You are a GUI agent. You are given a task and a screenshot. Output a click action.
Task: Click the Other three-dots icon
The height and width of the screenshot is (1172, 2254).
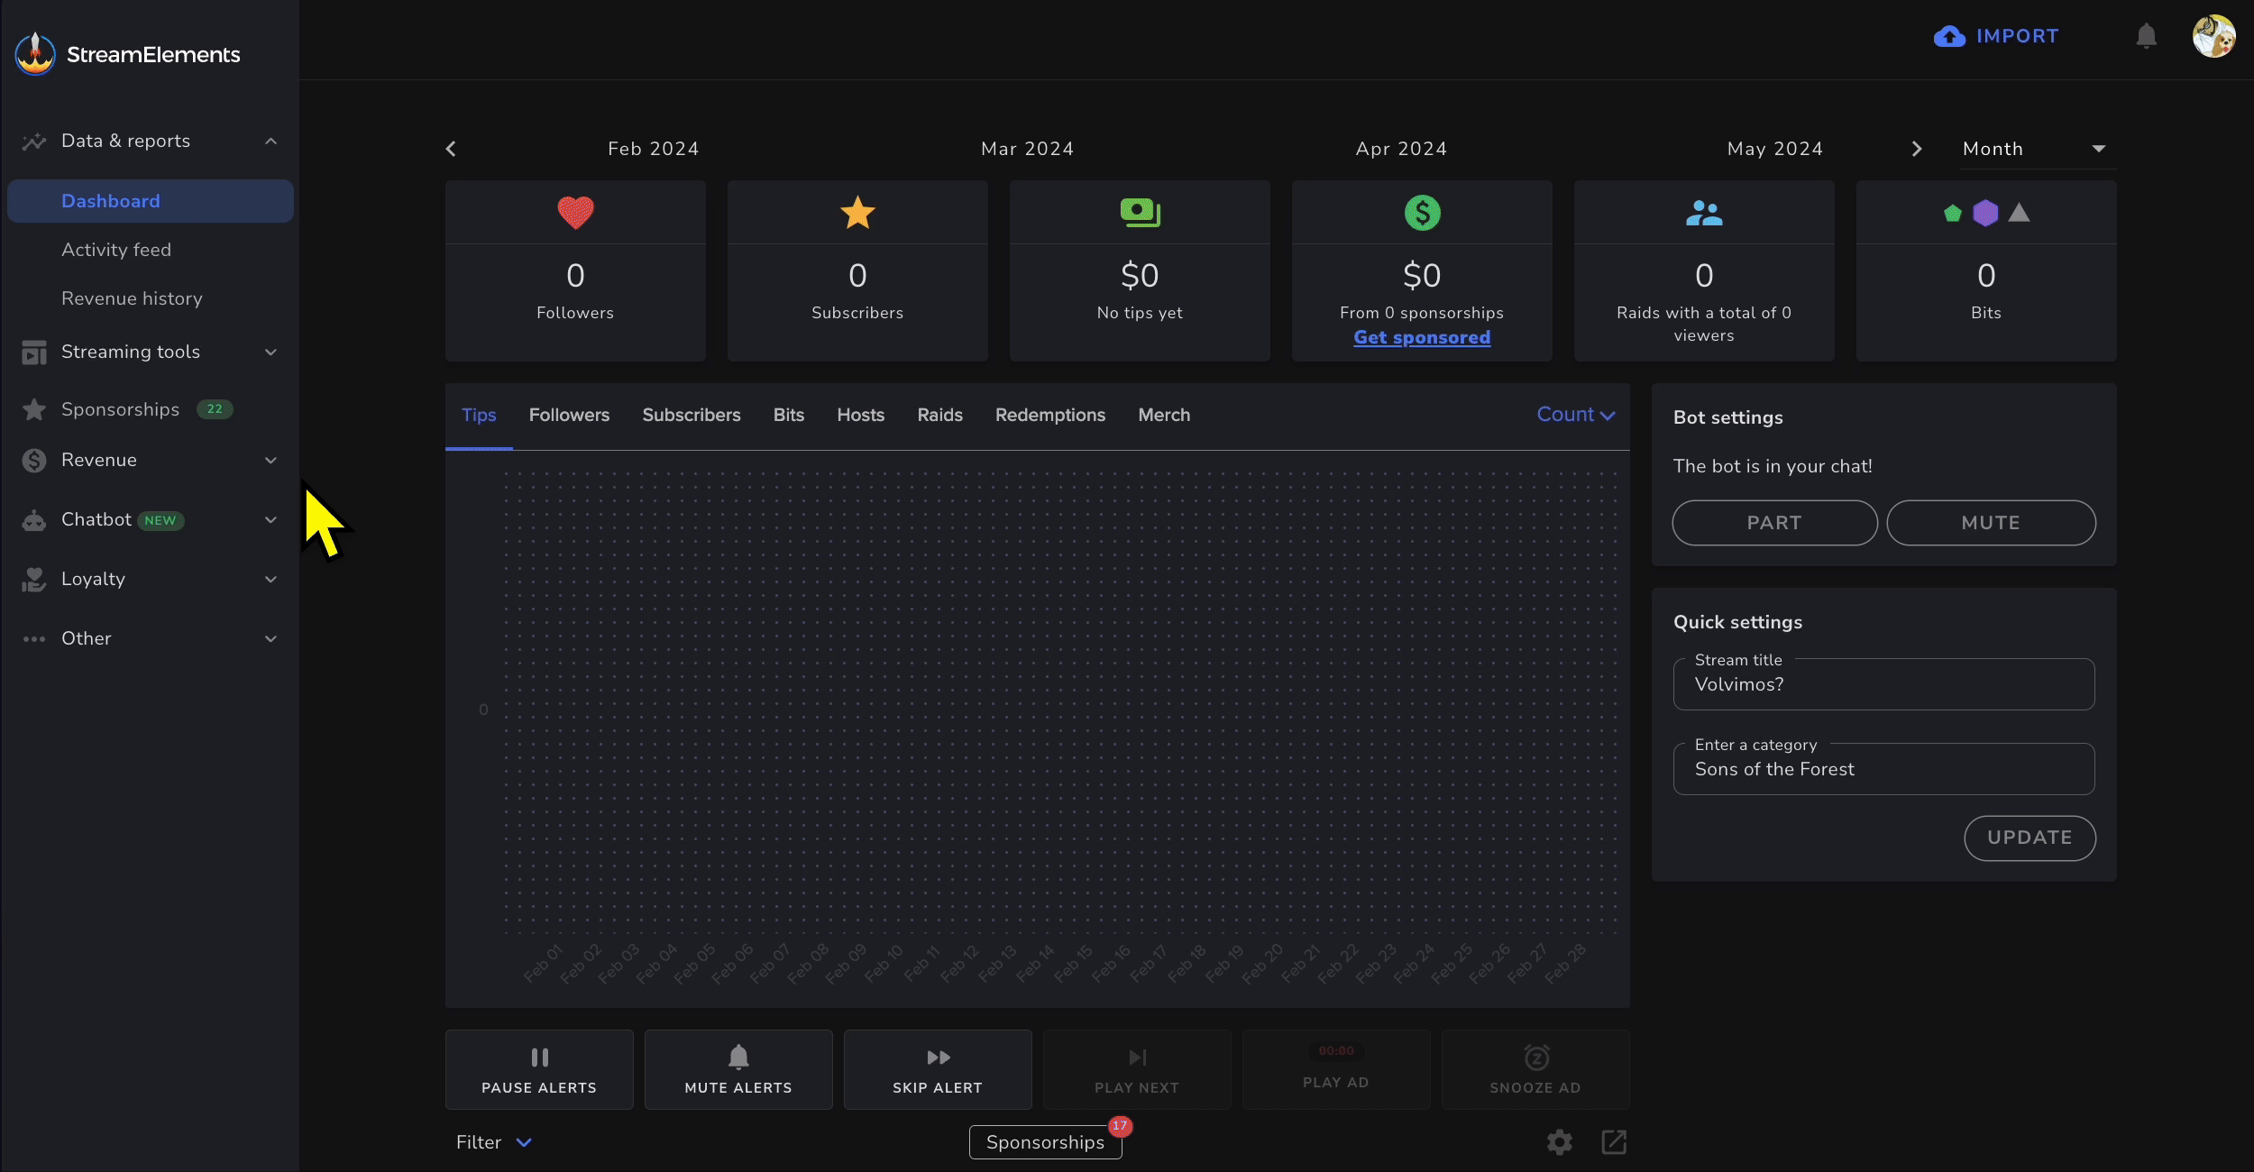(x=34, y=639)
